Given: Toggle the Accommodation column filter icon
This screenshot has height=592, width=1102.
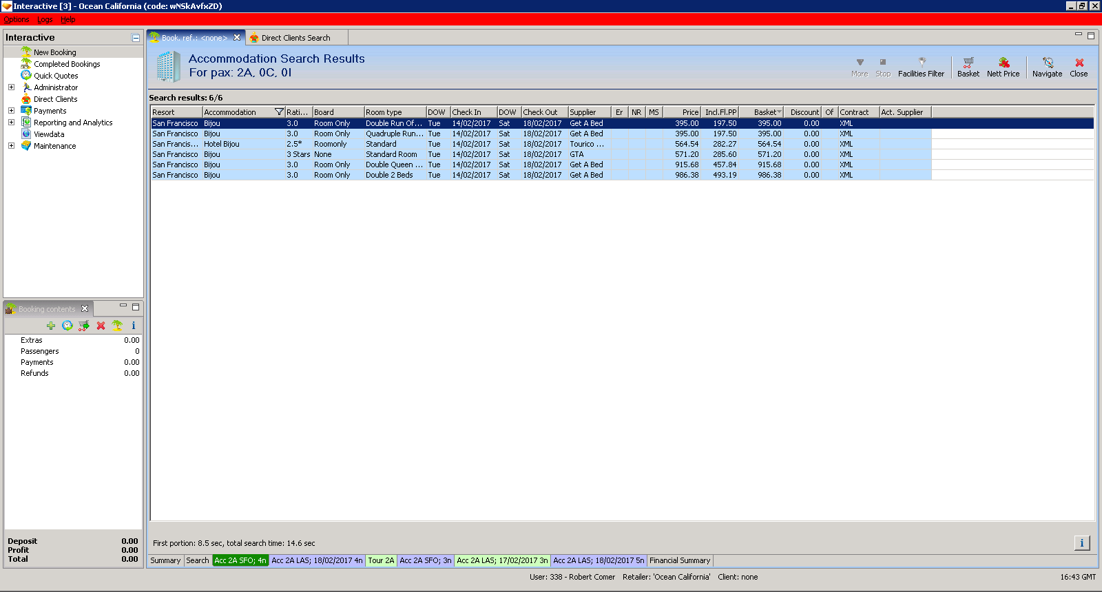Looking at the screenshot, I should click(x=279, y=112).
